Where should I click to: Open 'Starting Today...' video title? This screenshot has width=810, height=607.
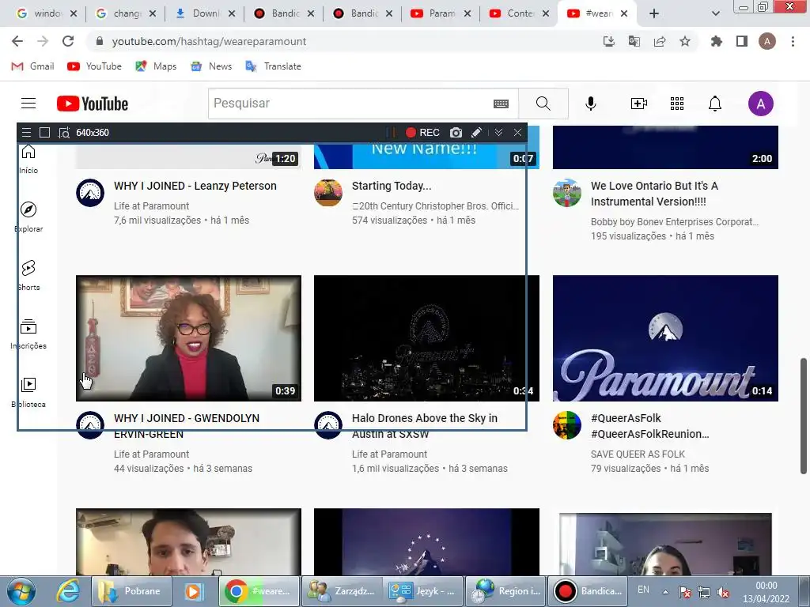tap(392, 186)
